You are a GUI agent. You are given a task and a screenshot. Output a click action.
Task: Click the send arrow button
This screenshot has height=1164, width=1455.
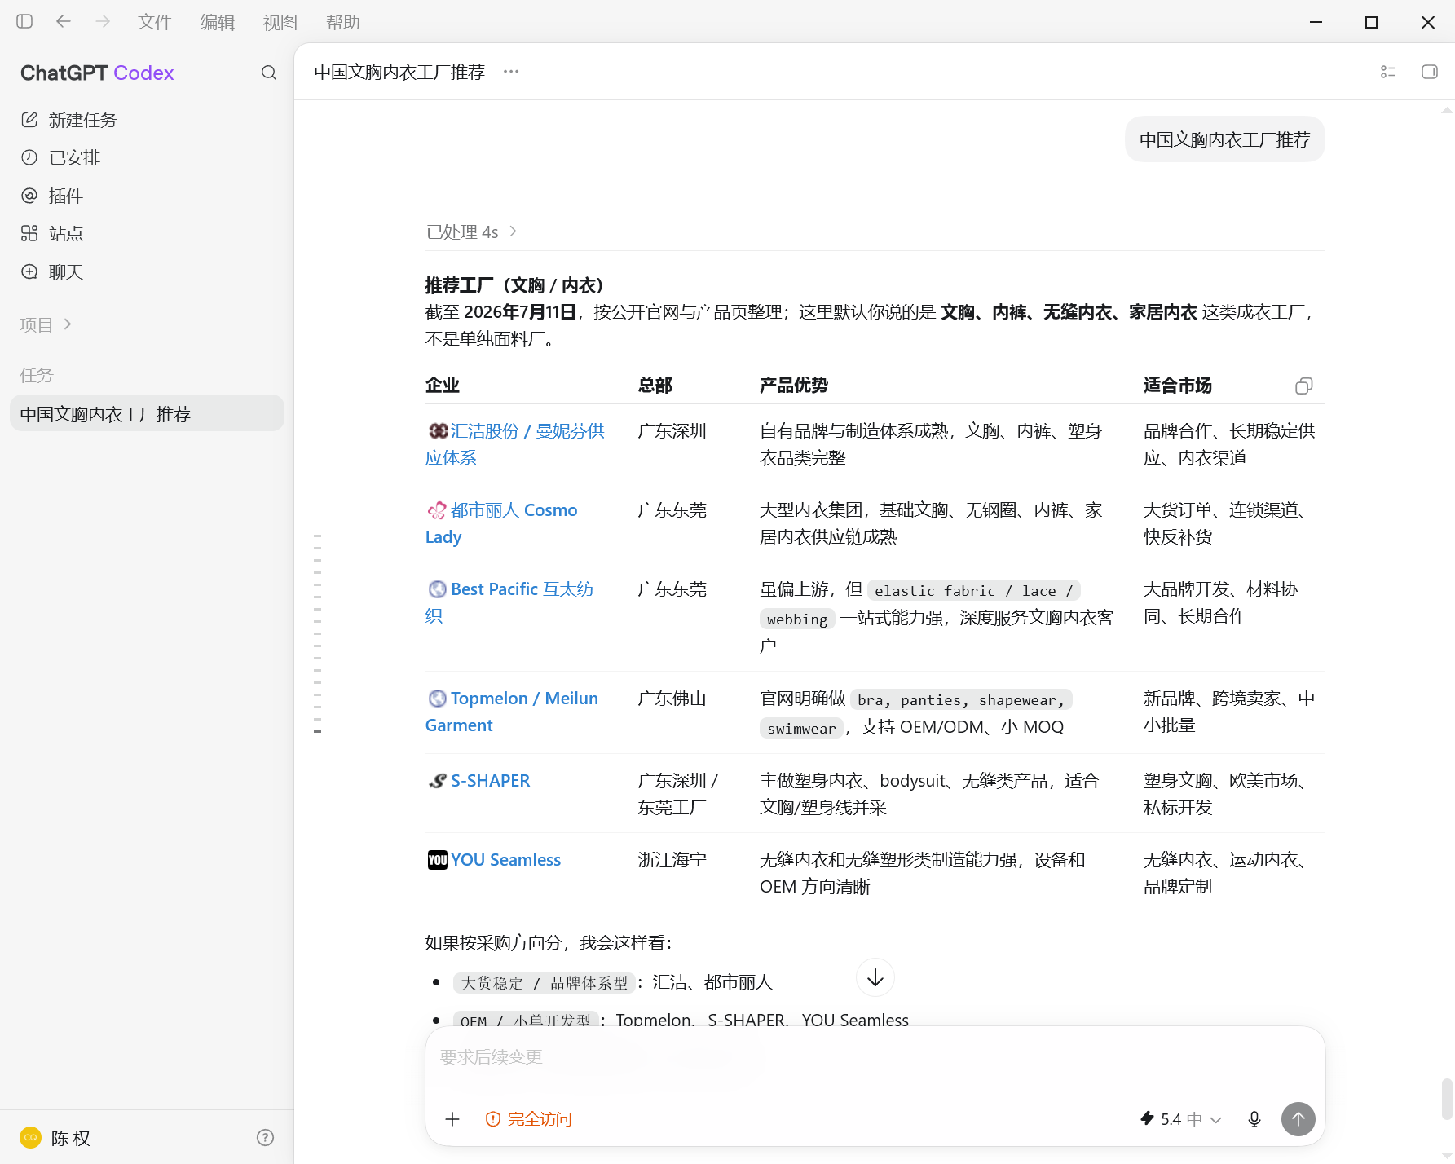[1298, 1119]
